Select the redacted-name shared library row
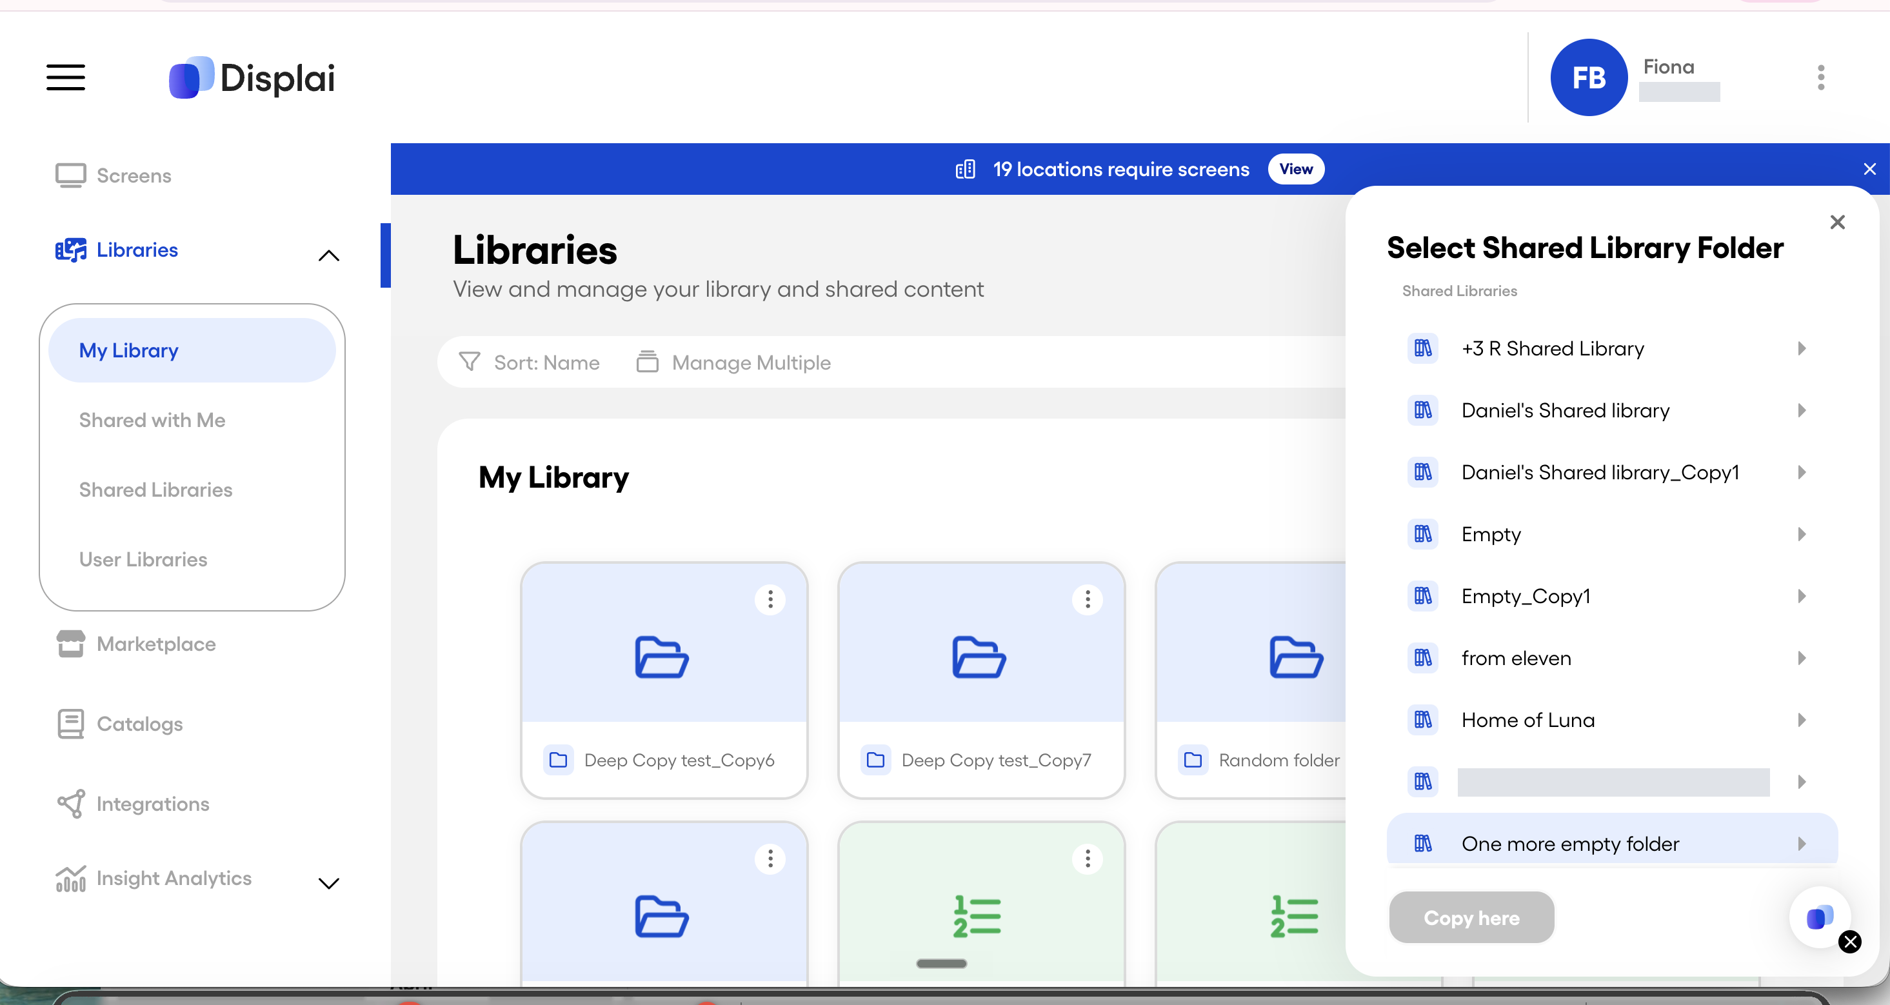1890x1005 pixels. tap(1612, 782)
